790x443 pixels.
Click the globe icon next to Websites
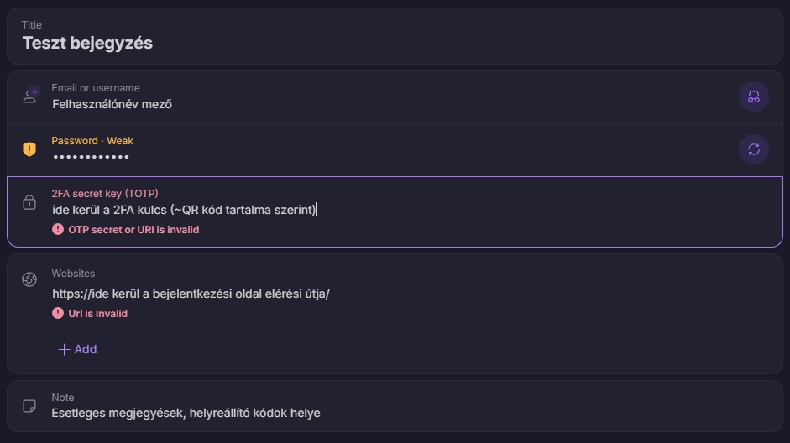click(29, 279)
